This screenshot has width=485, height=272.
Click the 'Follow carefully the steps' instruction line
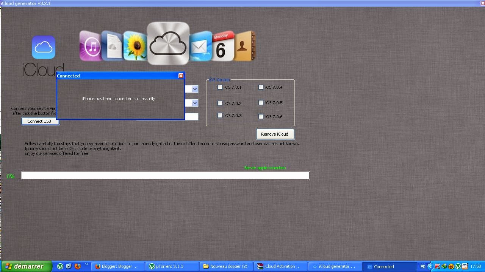tap(162, 144)
